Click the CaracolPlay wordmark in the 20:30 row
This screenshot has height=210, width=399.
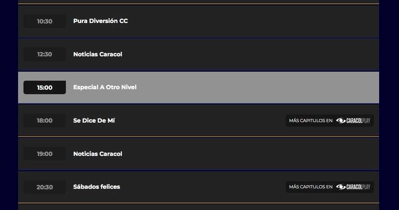[x=358, y=187]
